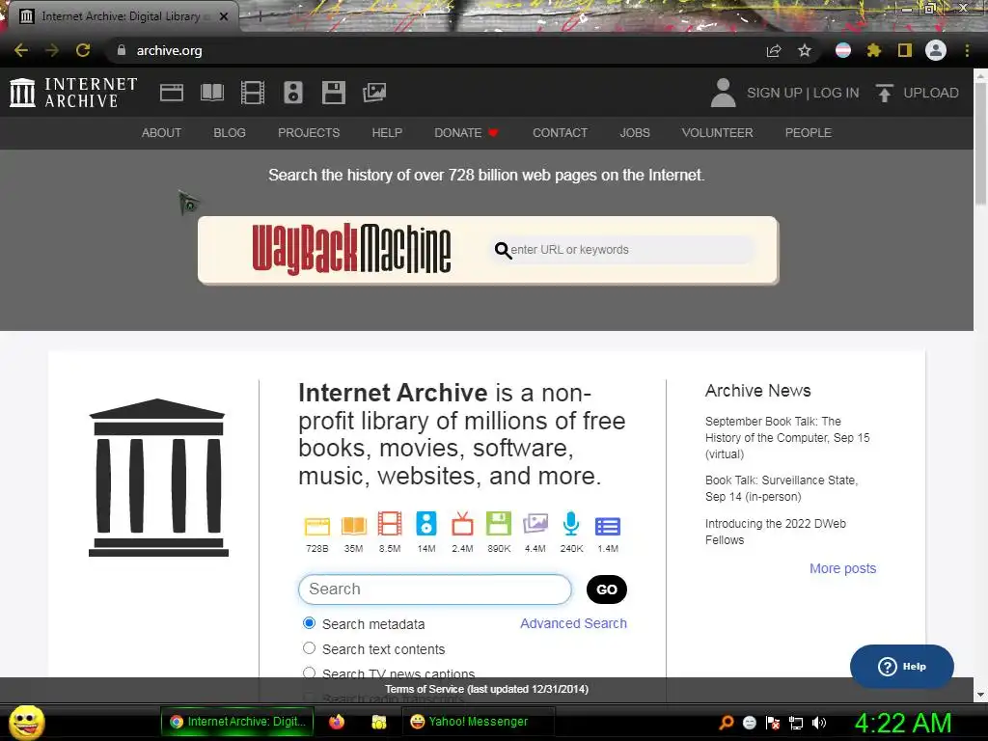Open the 35M books collection icon

click(353, 526)
